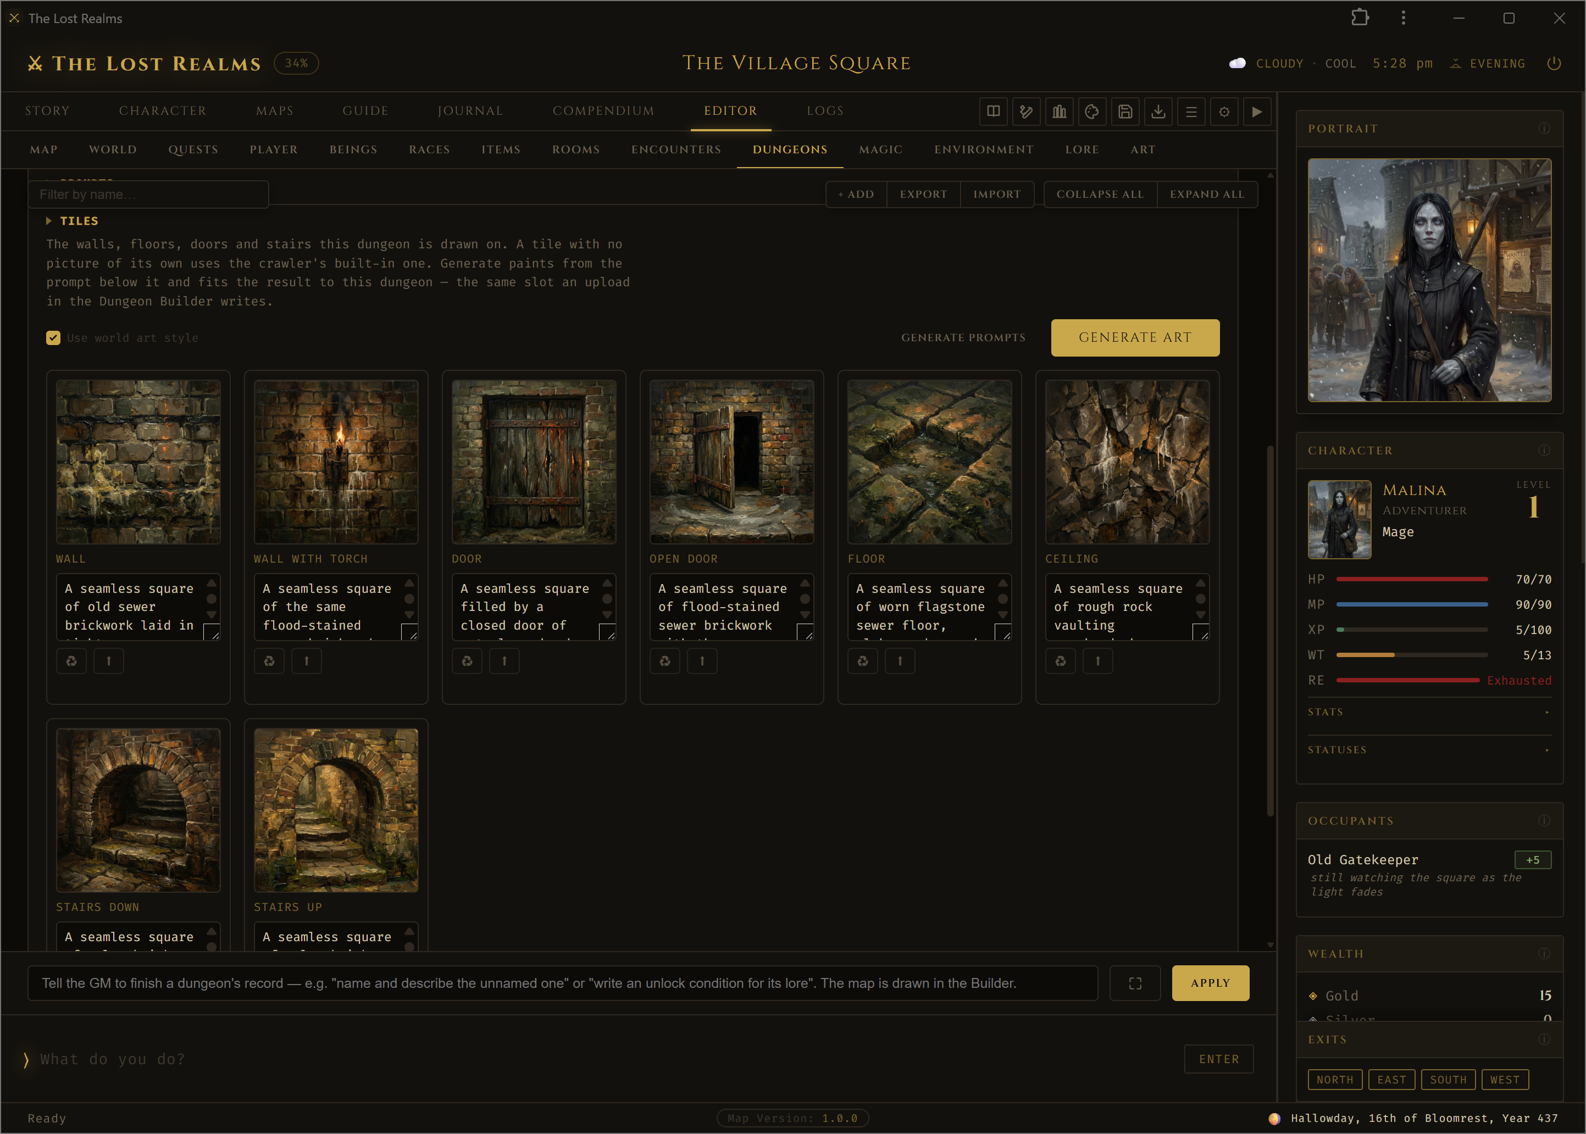
Task: Upload an image for the CEILING tile
Action: [1098, 660]
